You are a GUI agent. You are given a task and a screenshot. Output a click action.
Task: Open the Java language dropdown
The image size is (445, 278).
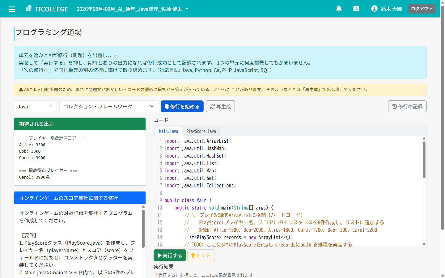coord(35,106)
